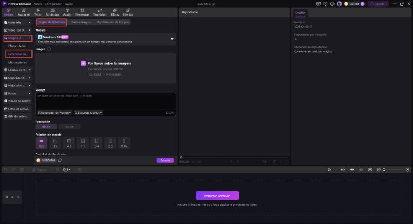
Task: Open the Avatar AI tool
Action: point(23,12)
